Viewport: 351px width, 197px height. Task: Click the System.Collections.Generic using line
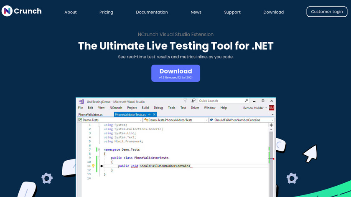(133, 129)
